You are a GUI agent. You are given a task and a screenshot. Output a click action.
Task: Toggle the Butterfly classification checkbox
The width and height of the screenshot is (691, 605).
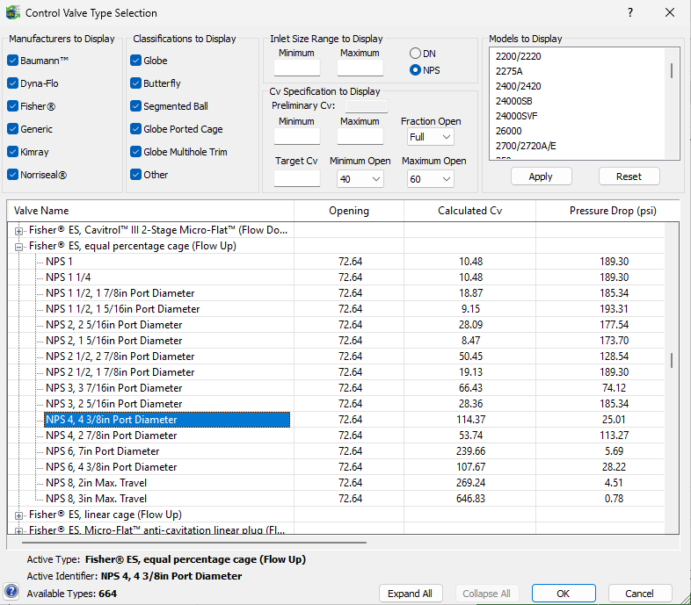pyautogui.click(x=135, y=83)
